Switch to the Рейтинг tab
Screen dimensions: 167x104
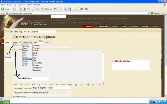pos(134,27)
